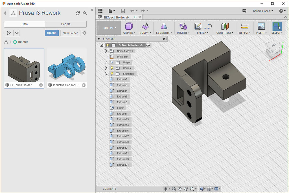Click the Create box icon in toolbar
This screenshot has width=289, height=193.
click(129, 26)
